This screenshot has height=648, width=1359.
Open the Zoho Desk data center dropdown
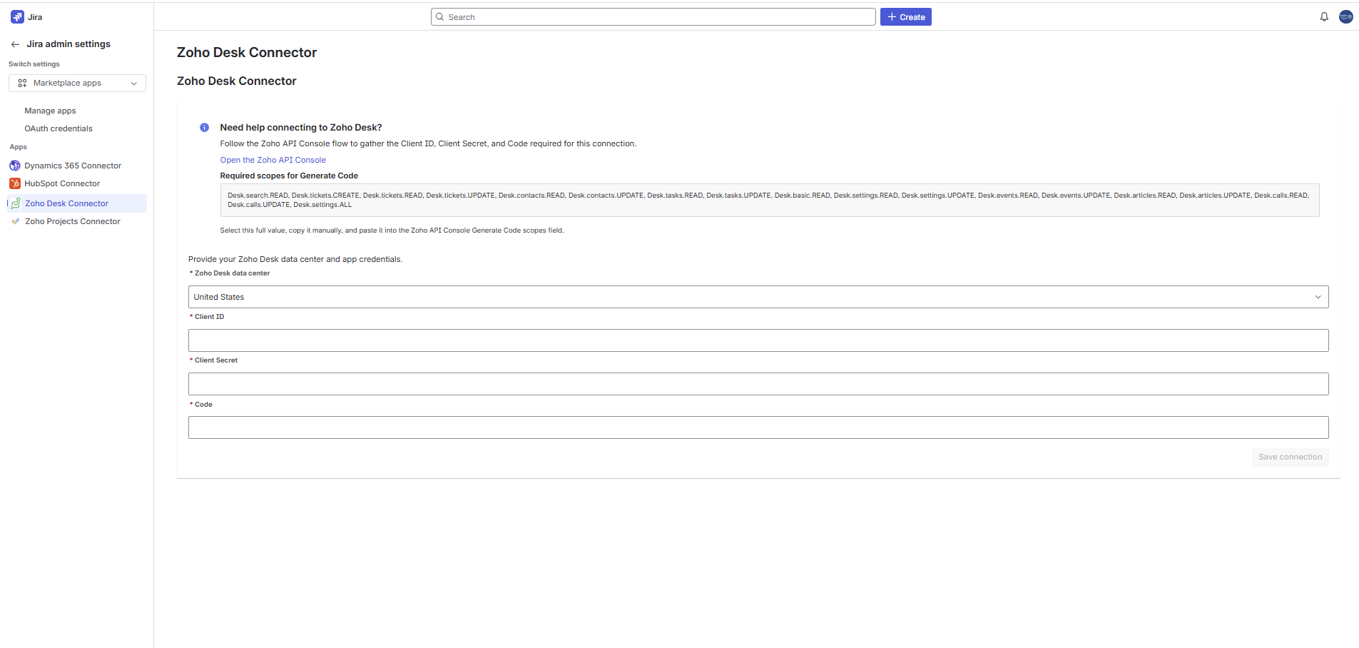(x=758, y=297)
